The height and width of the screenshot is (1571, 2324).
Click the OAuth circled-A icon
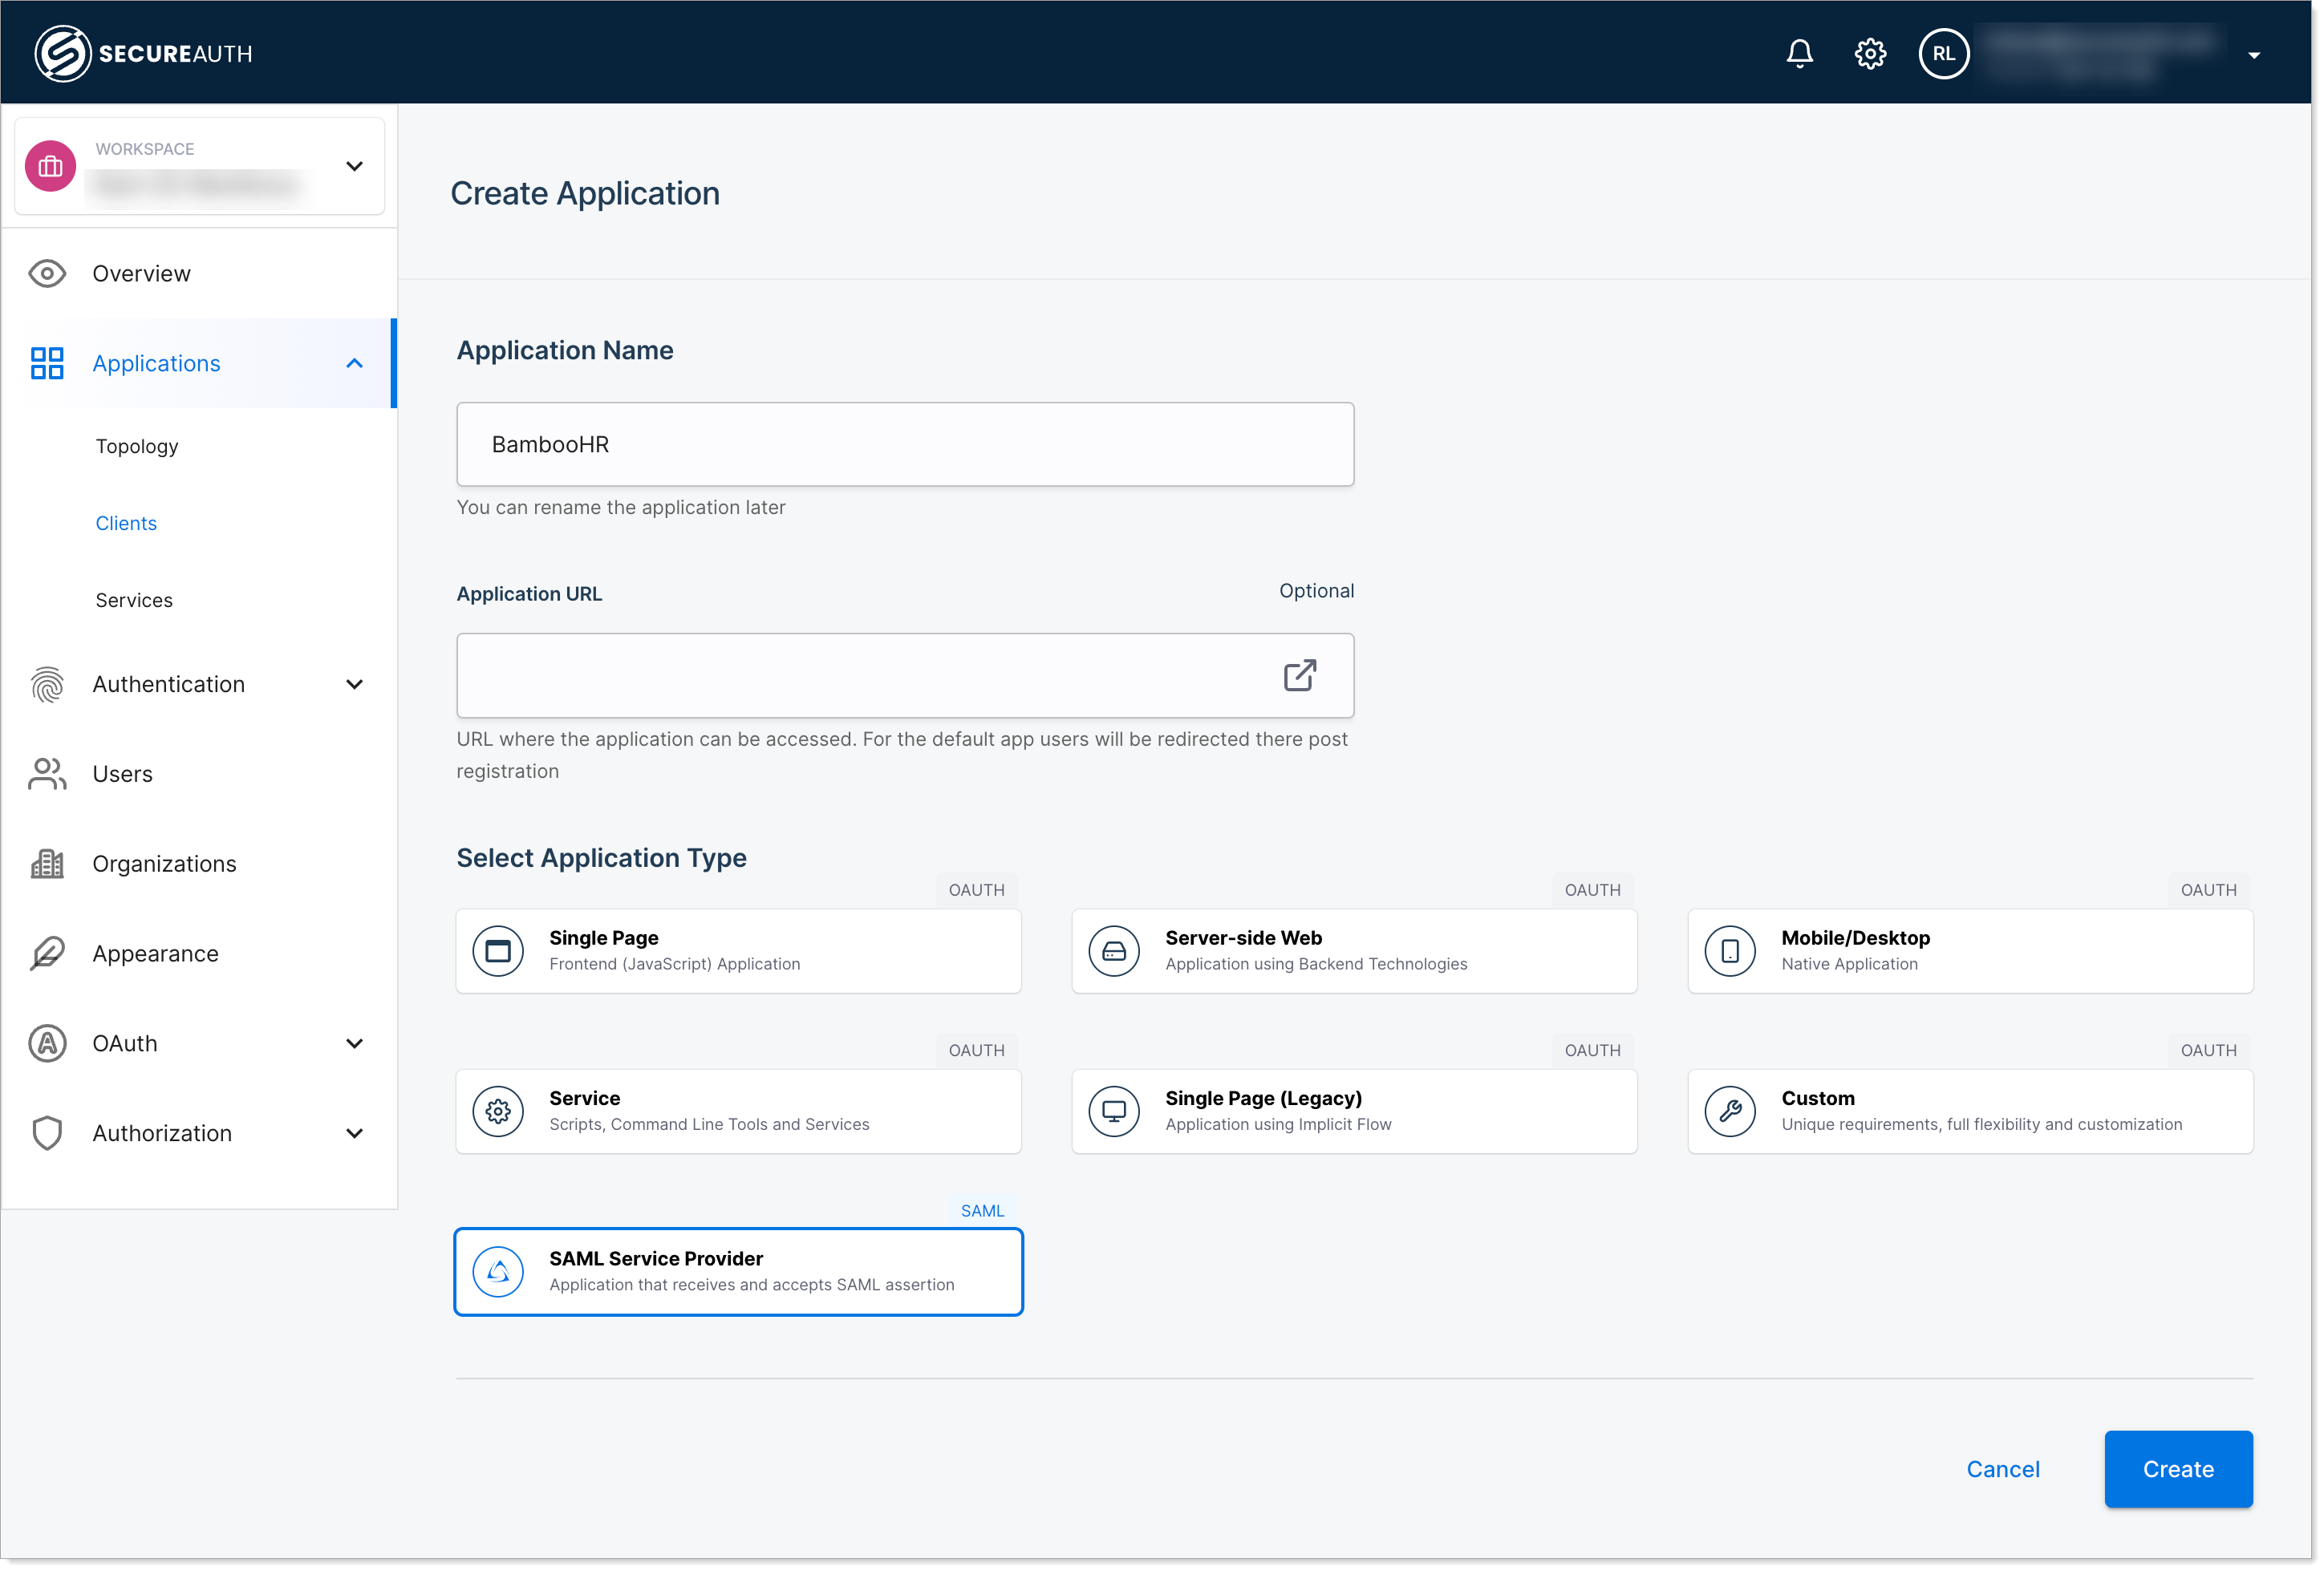point(47,1043)
